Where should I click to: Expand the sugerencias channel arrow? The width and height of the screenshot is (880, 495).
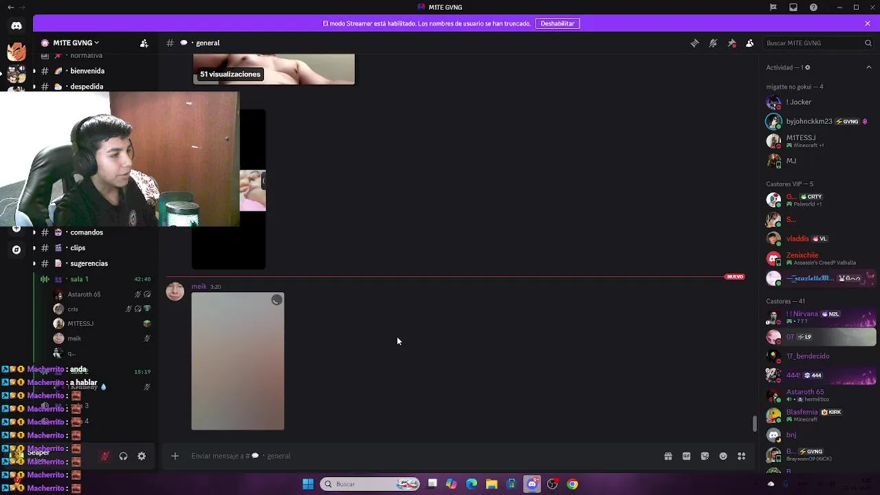tap(34, 263)
